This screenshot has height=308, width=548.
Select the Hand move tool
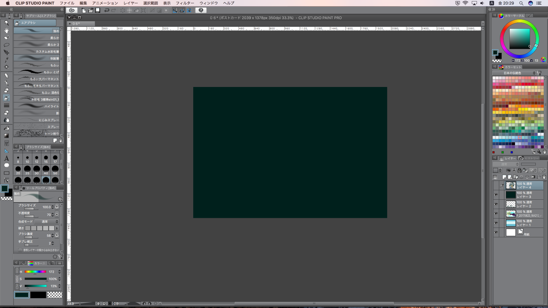click(6, 30)
